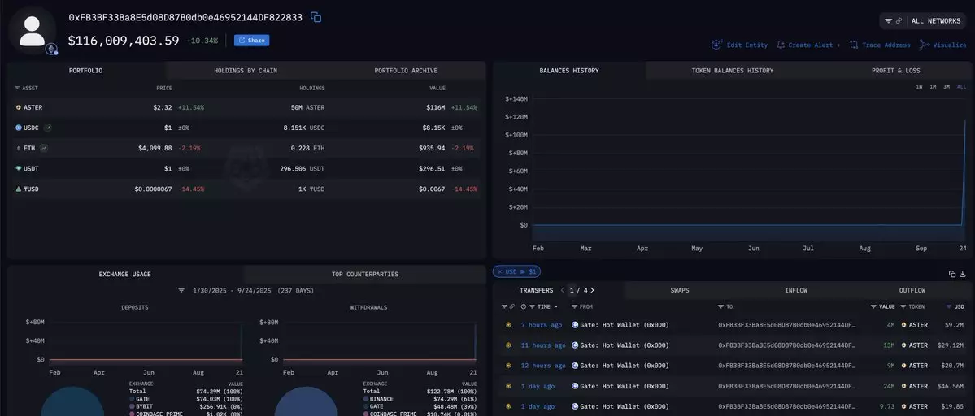Click the clock icon in the Time column header
The image size is (975, 416).
[524, 307]
